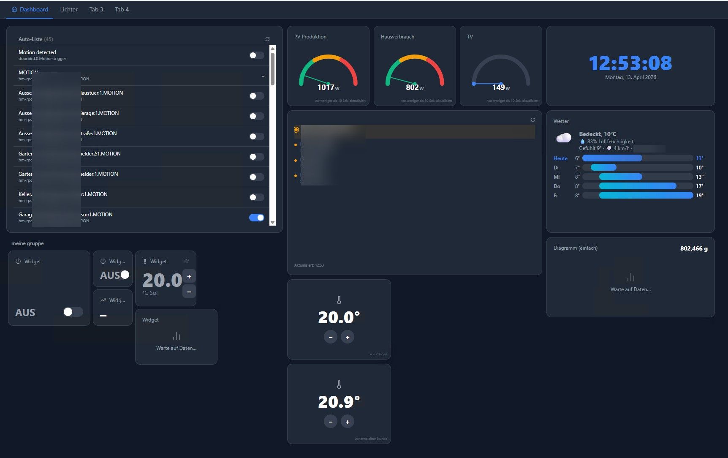Click the airflow mode icon on thermostat widget
Viewport: 728px width, 458px height.
186,261
